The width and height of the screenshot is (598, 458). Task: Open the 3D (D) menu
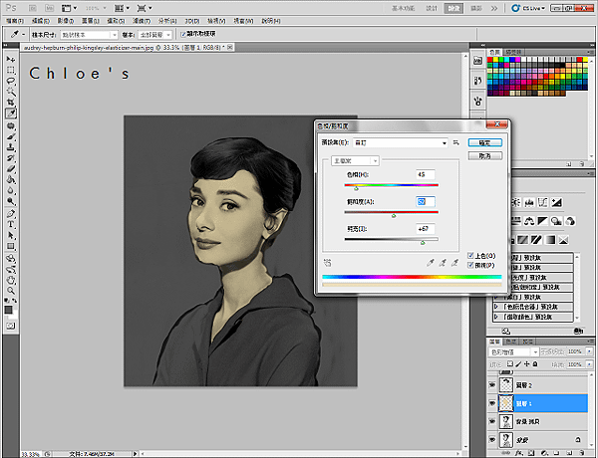click(192, 21)
